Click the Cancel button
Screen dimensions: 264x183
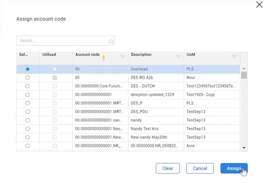pyautogui.click(x=200, y=168)
